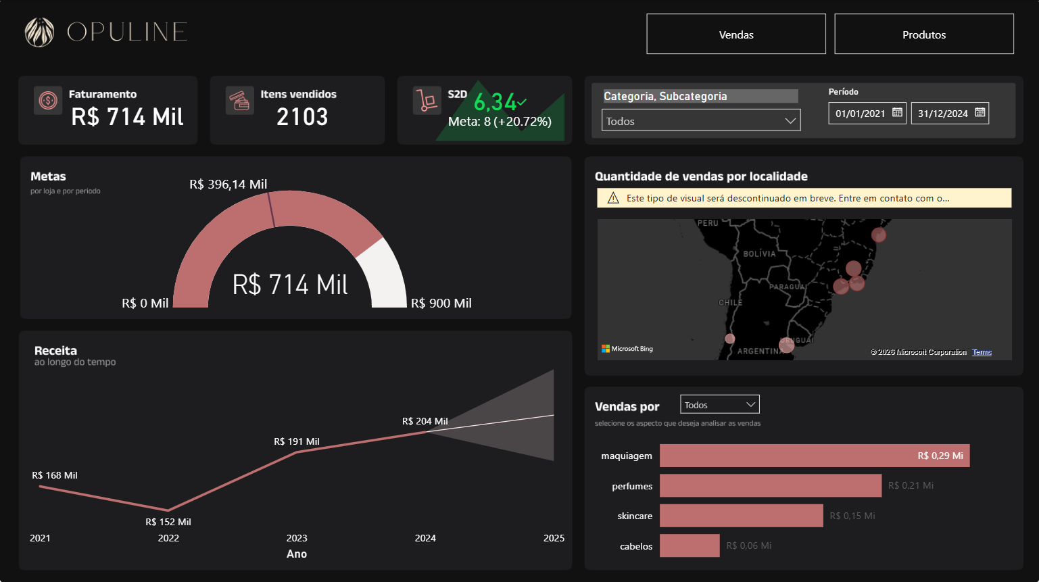This screenshot has width=1039, height=582.
Task: Click the chevron arrow in Categoria Todos dropdown
Action: point(790,121)
